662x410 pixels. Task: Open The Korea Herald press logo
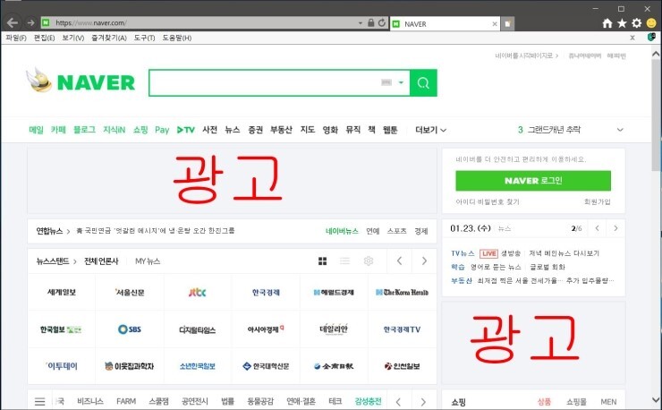tap(402, 293)
